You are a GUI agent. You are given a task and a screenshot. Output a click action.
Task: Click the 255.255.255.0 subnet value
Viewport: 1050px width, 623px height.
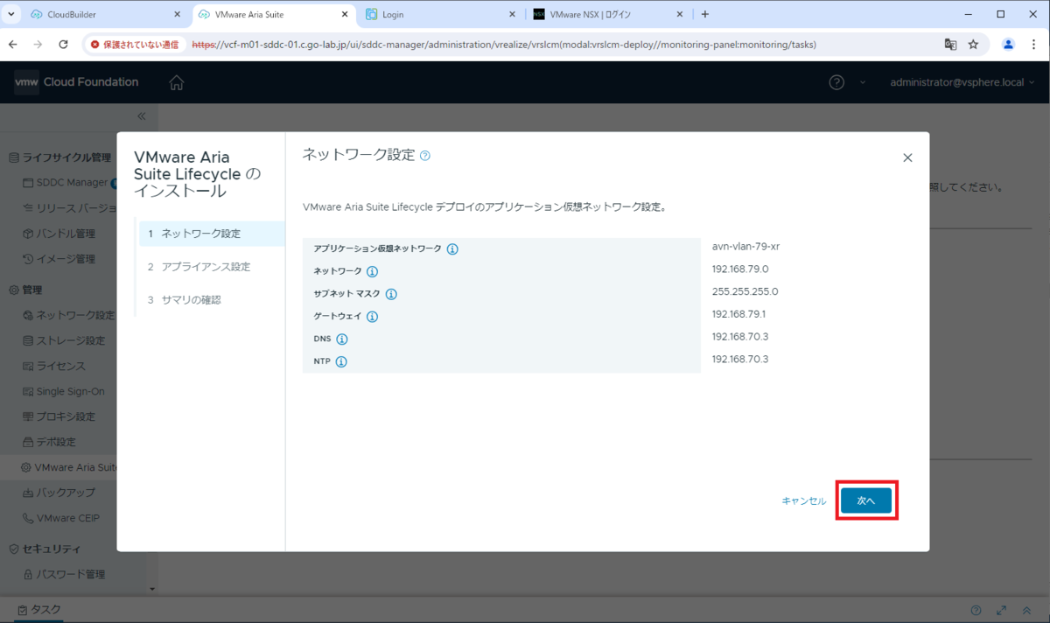(745, 291)
